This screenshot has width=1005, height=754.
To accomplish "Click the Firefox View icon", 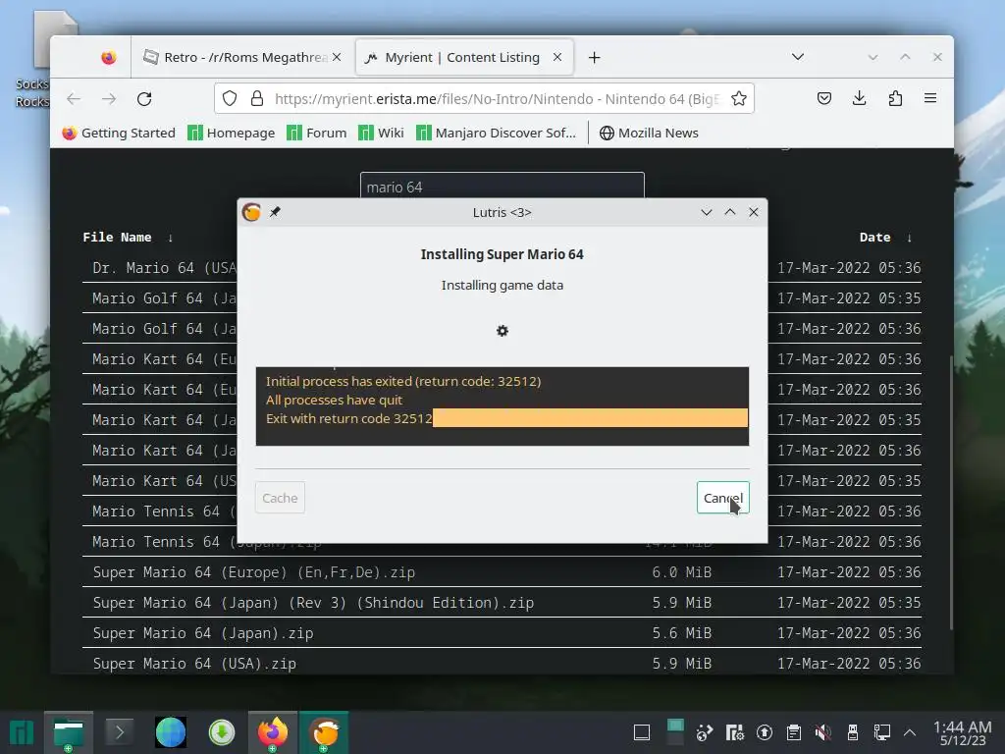I will (x=108, y=58).
